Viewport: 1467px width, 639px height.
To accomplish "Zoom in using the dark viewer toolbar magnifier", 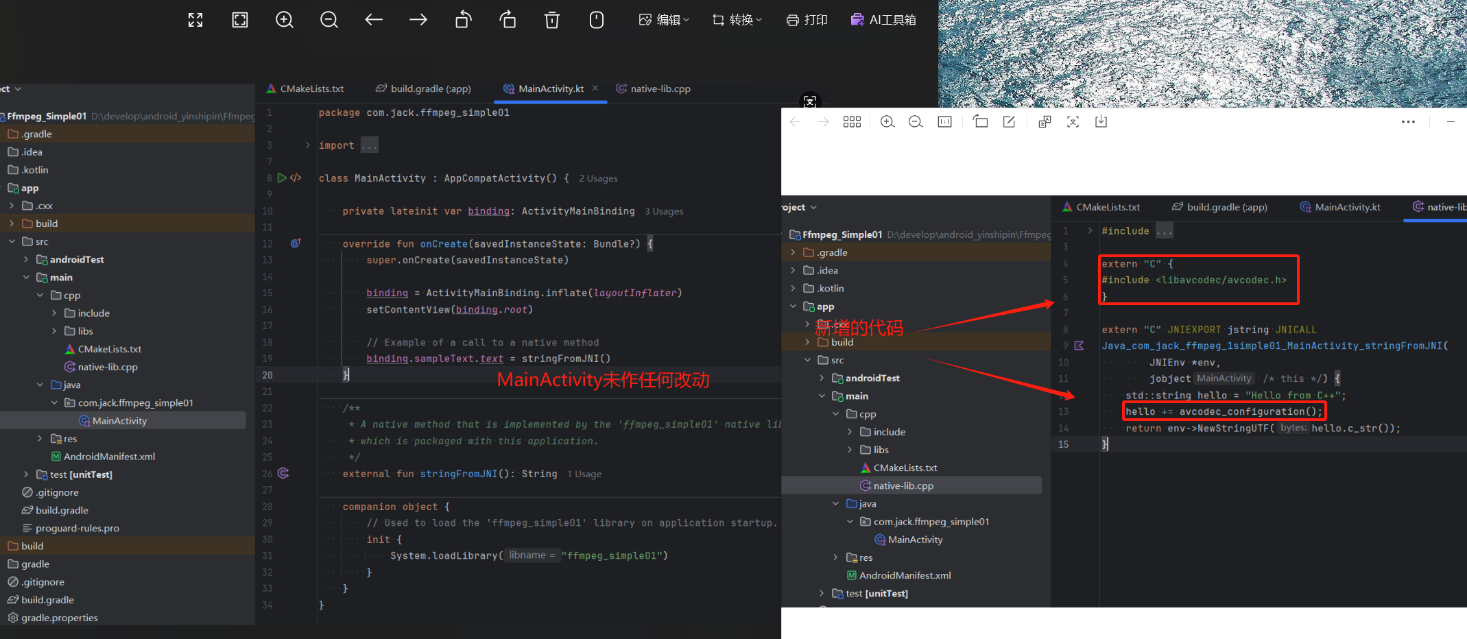I will (285, 20).
